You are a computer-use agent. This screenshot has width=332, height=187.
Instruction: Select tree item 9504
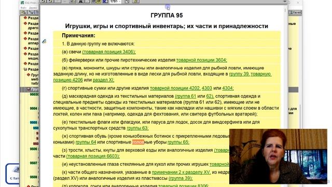pyautogui.click(x=33, y=109)
